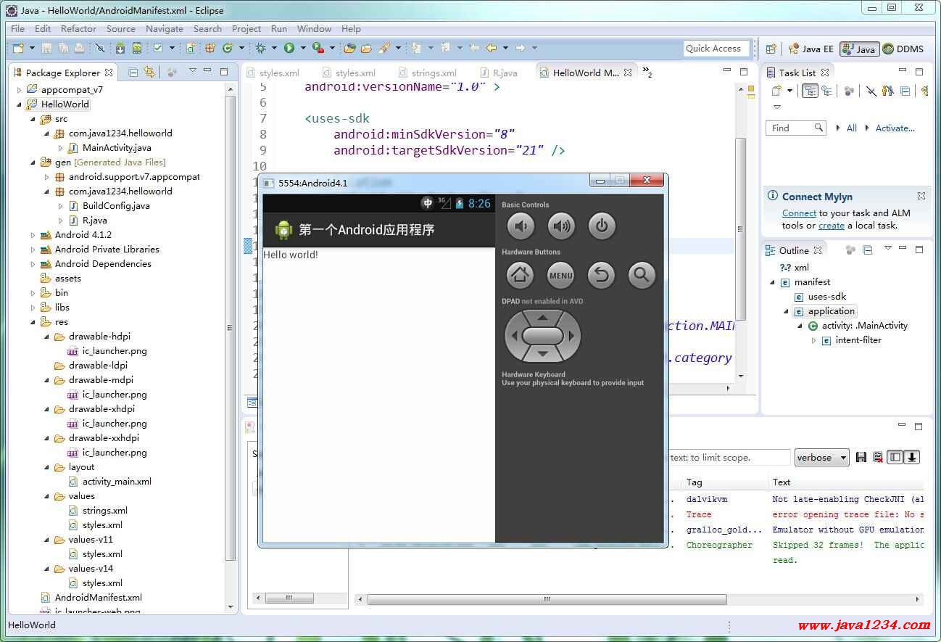Open the Android Virtual Device Manager icon
The height and width of the screenshot is (642, 941).
tap(137, 48)
